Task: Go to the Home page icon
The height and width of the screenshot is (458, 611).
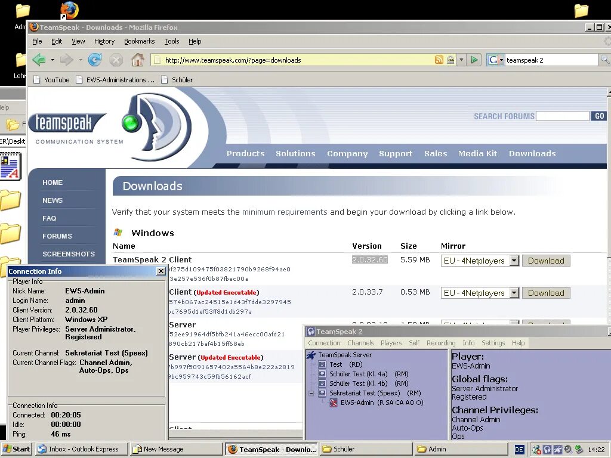Action: (138, 60)
